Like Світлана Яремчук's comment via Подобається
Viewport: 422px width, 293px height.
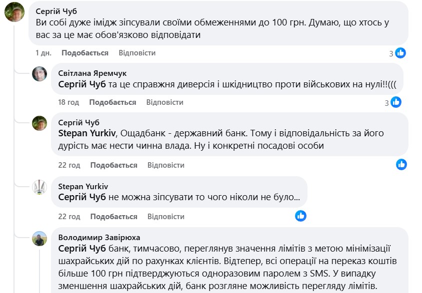click(112, 102)
